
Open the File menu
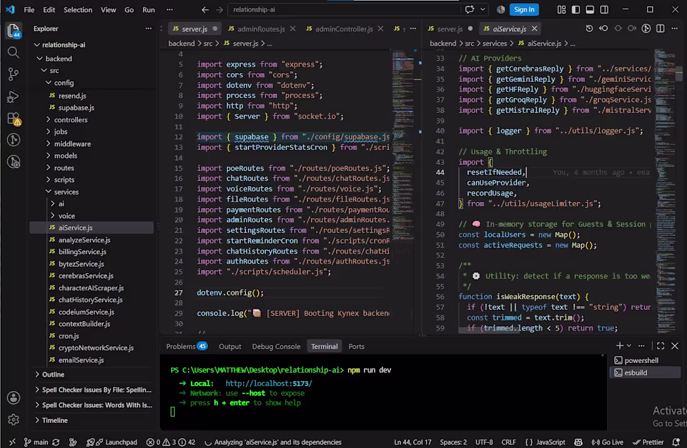pyautogui.click(x=29, y=9)
